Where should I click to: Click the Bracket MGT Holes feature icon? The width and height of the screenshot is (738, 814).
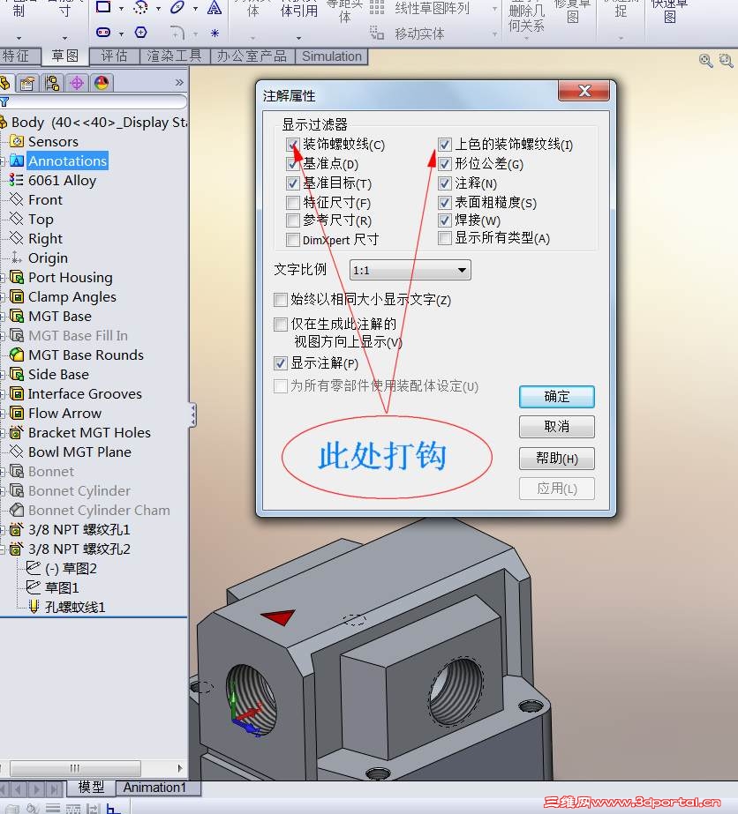point(17,432)
